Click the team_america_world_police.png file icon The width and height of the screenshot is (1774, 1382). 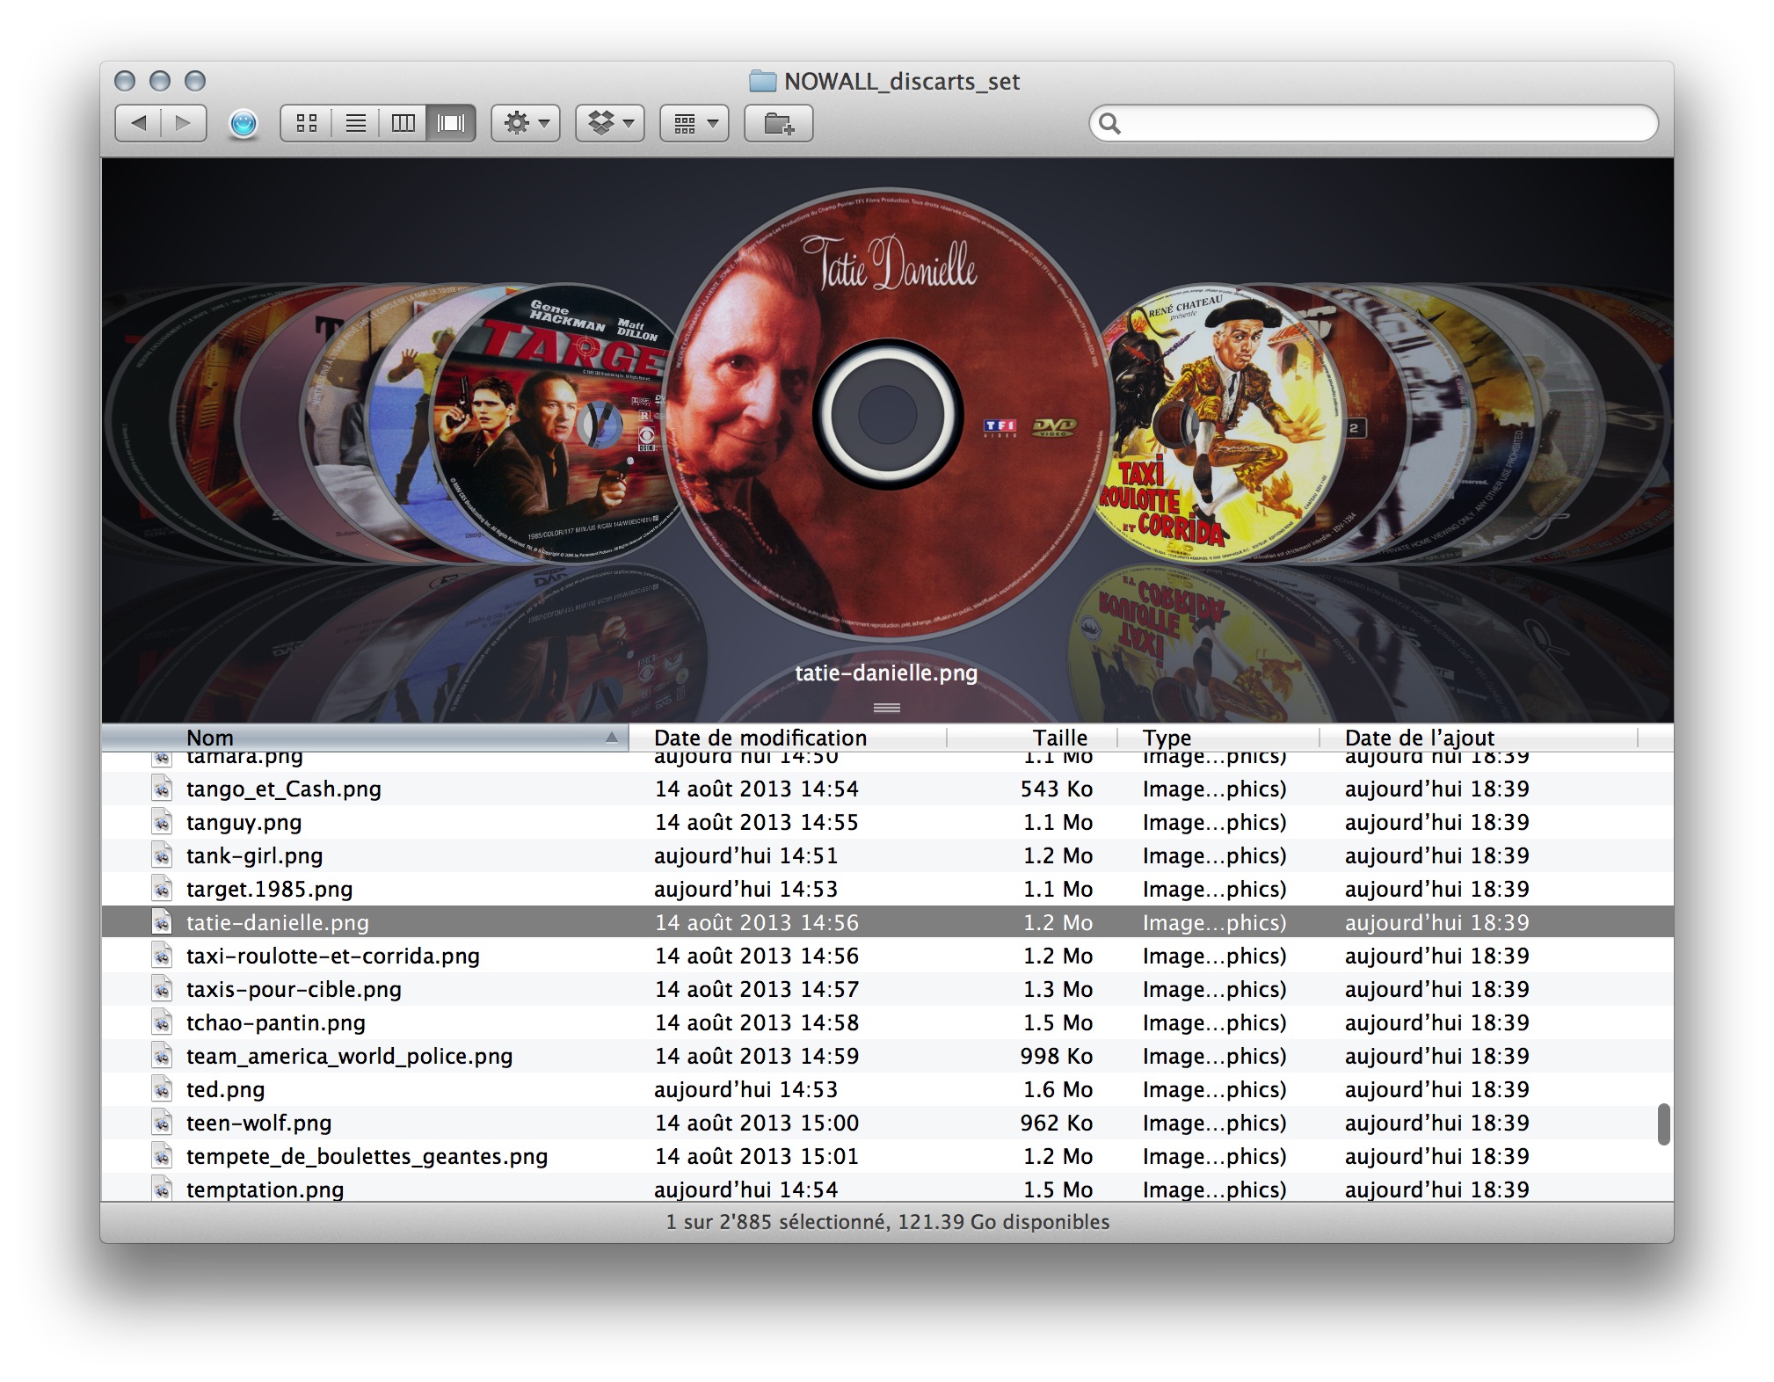162,1056
